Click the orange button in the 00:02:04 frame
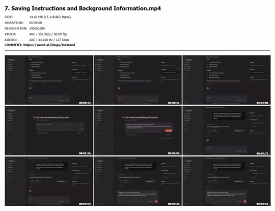This screenshot has width=275, height=211. (x=168, y=130)
